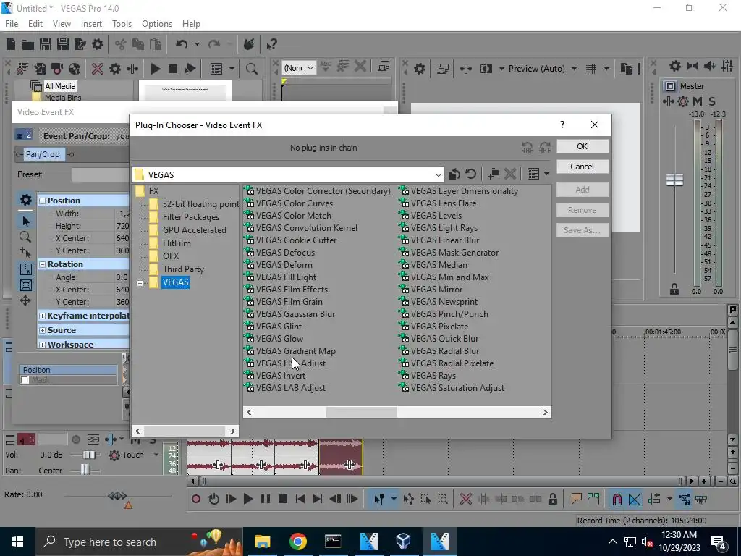Image resolution: width=741 pixels, height=556 pixels.
Task: Select VEGAS Gaussian Blur plug-in
Action: 289,314
